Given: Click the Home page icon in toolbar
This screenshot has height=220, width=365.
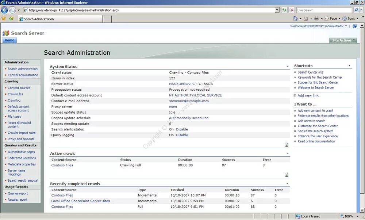Looking at the screenshot, I should [295, 18].
